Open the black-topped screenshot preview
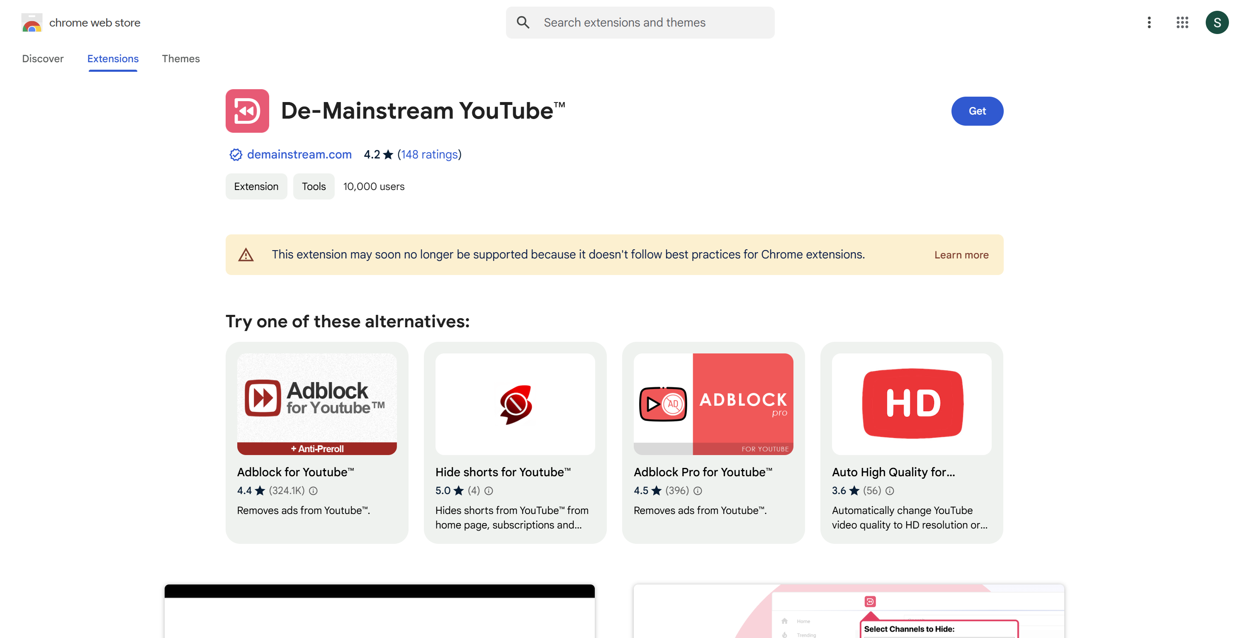This screenshot has width=1236, height=638. tap(380, 611)
